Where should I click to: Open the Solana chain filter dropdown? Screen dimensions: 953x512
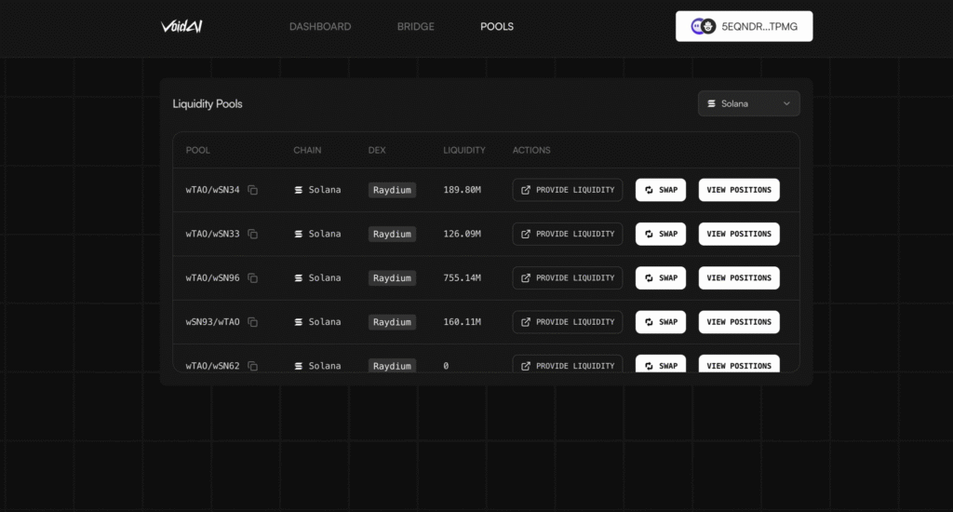point(748,103)
